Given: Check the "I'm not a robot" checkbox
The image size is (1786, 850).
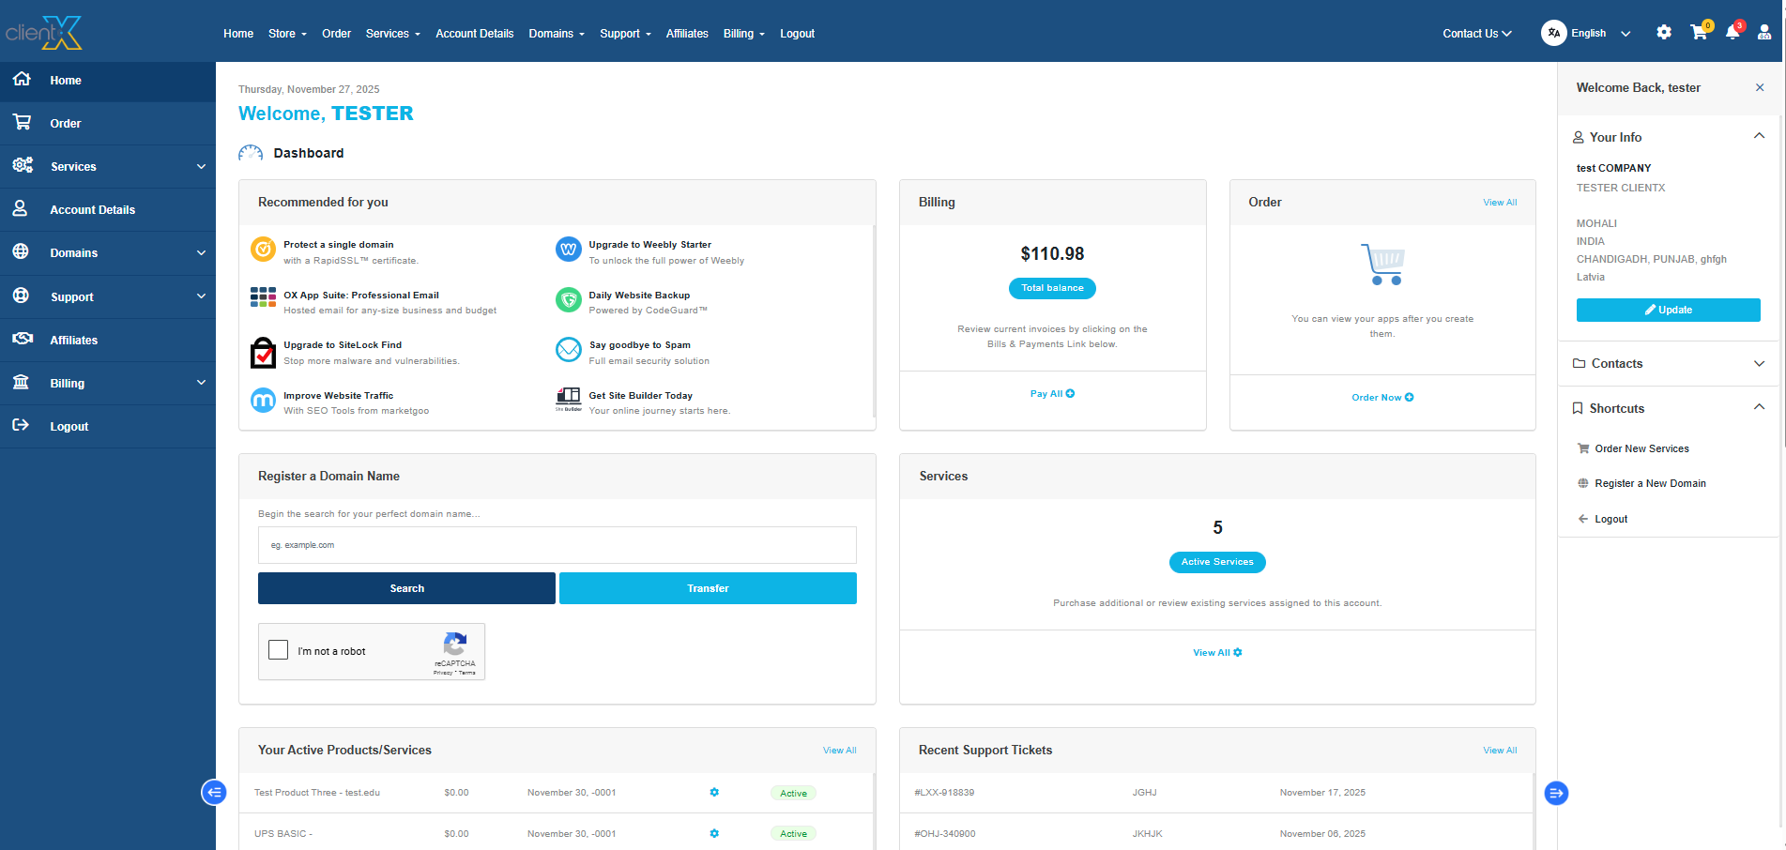Looking at the screenshot, I should [279, 650].
